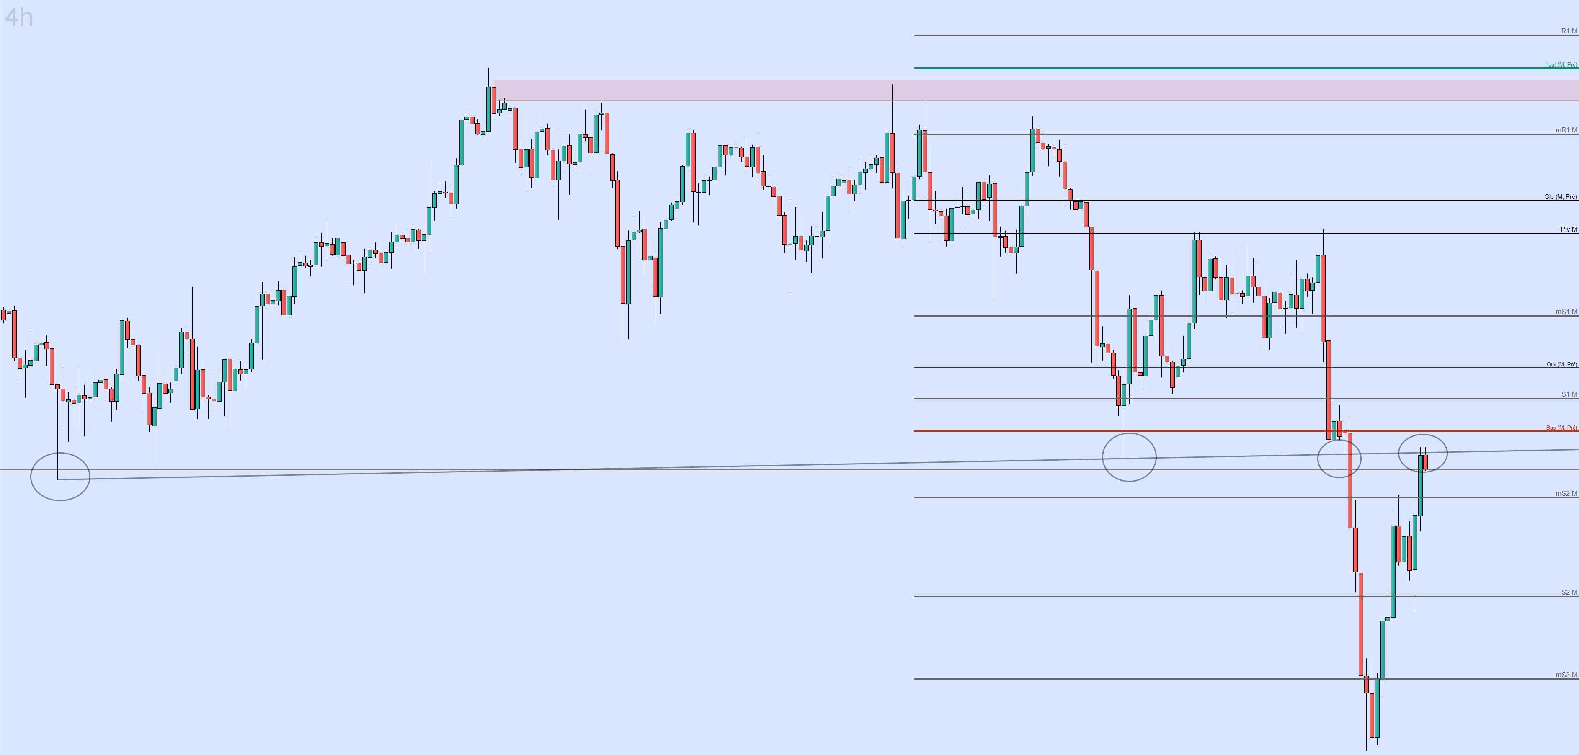Viewport: 1579px width, 755px height.
Task: Select the R1 M pivot label
Action: (x=1569, y=31)
